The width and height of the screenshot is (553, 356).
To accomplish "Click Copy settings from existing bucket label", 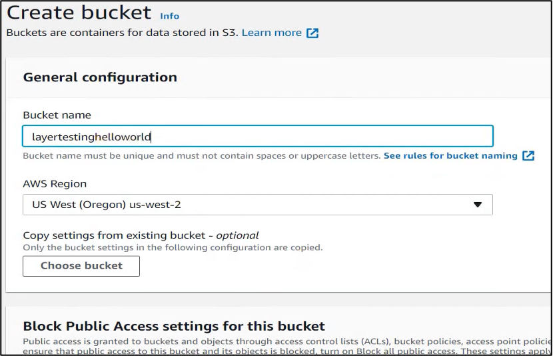I will 117,235.
